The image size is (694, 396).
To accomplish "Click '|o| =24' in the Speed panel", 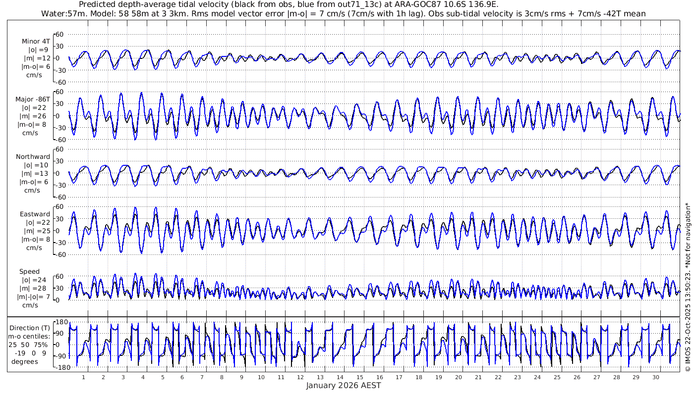I will pyautogui.click(x=36, y=280).
